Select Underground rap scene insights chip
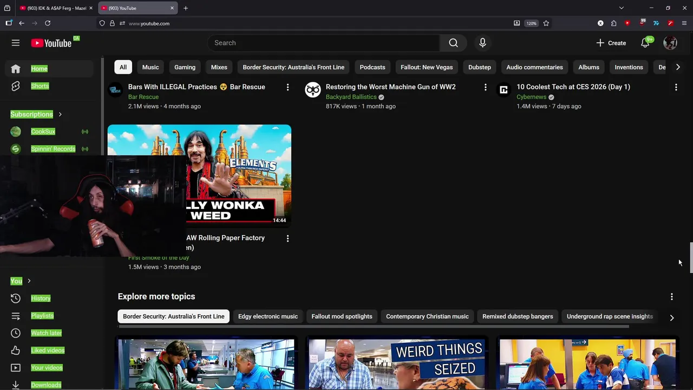 click(x=610, y=316)
